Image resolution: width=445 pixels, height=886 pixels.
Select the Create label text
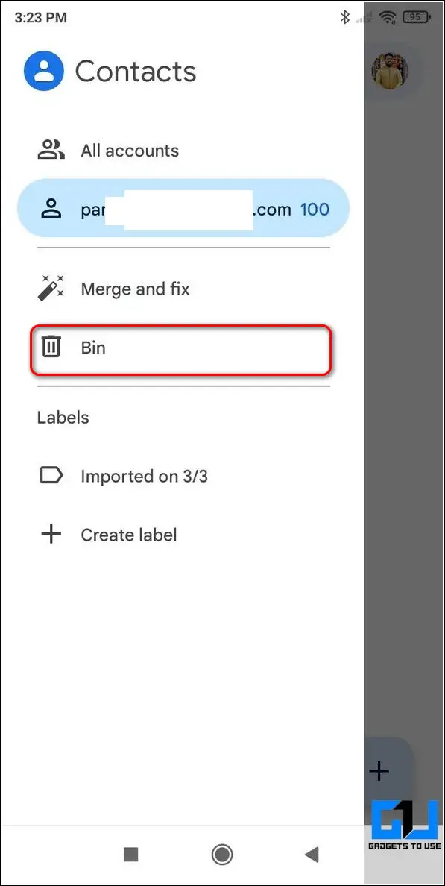(129, 535)
